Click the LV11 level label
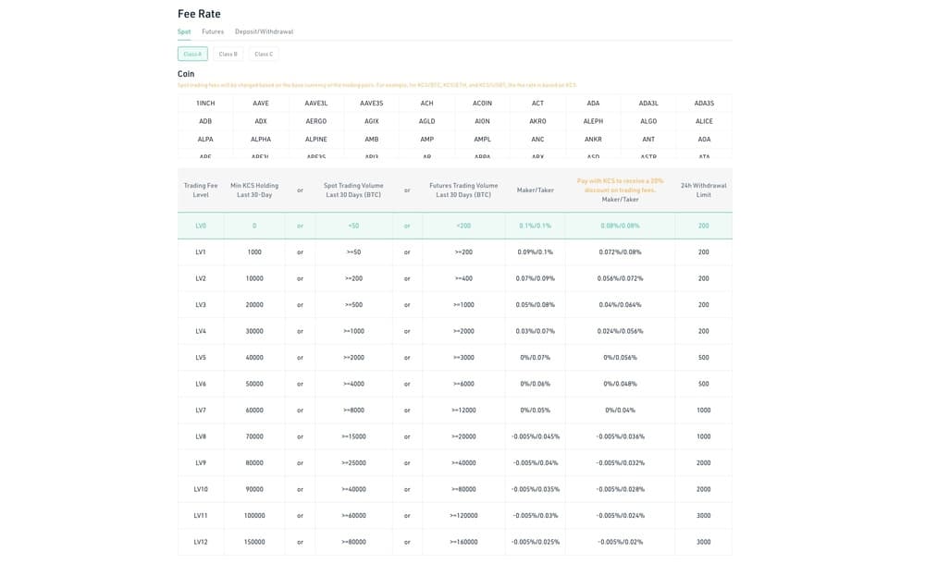 (201, 516)
